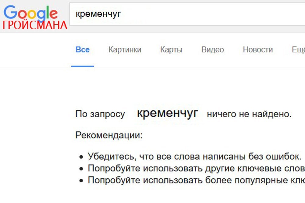Switch to the Новости tab
The image size is (305, 203).
click(x=258, y=50)
